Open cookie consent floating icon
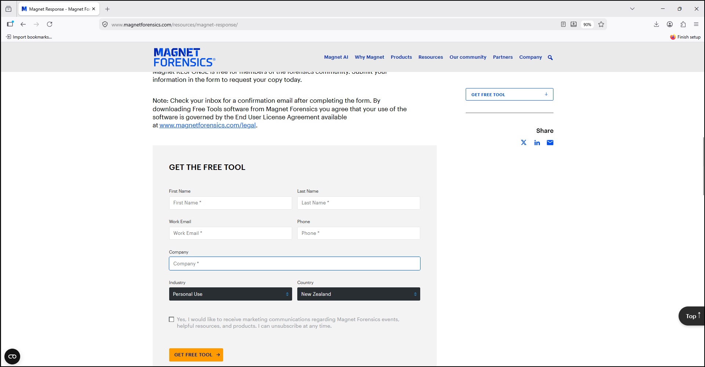 point(12,356)
